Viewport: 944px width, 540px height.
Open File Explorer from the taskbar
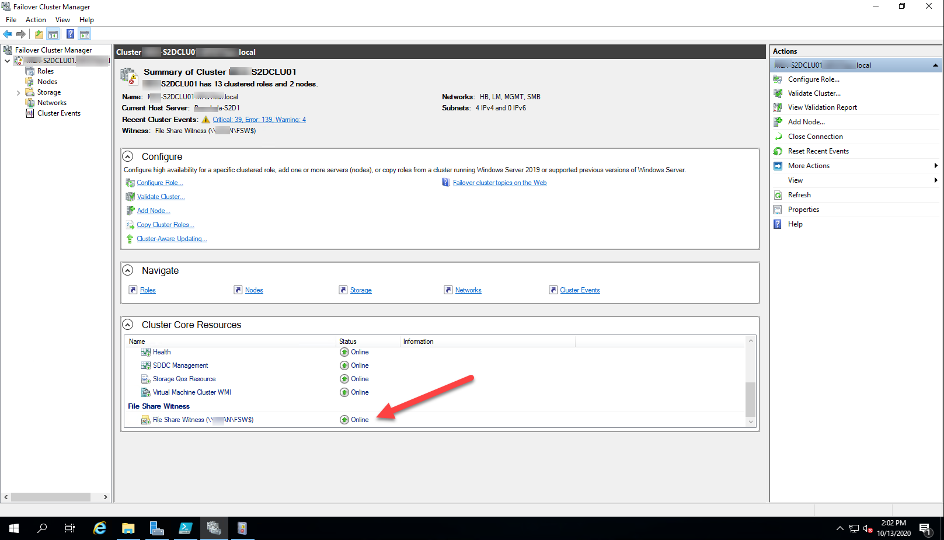tap(128, 528)
